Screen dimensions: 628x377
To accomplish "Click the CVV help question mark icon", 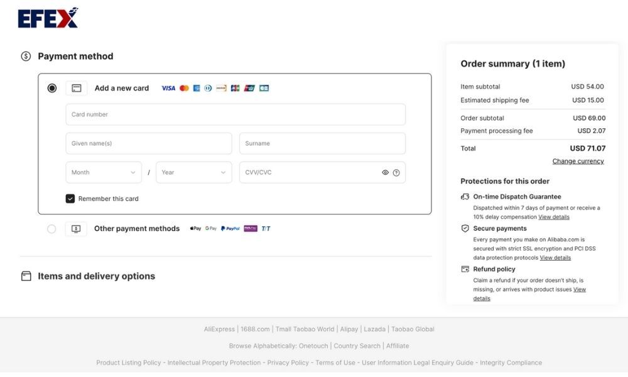I will (x=396, y=173).
